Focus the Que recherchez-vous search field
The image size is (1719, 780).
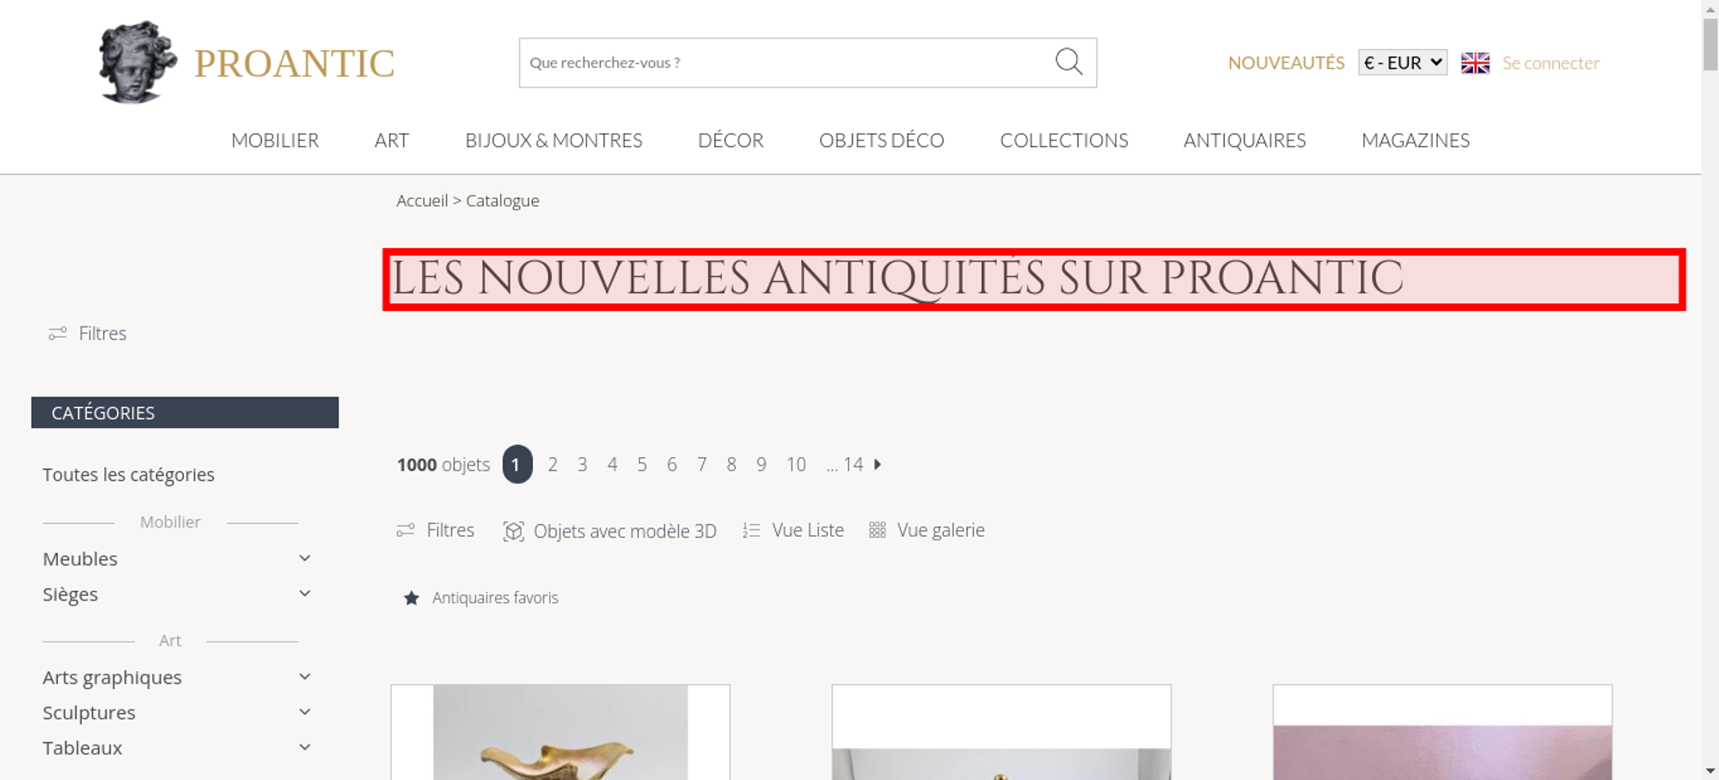pos(786,63)
